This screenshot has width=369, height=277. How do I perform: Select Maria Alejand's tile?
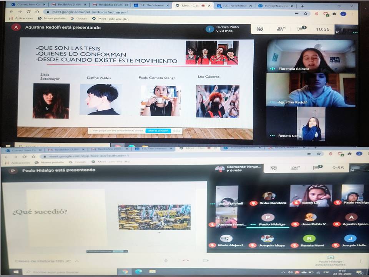[x=227, y=241]
